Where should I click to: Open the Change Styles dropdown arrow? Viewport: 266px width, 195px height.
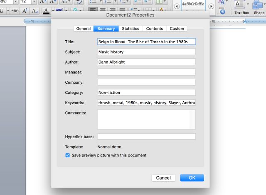pos(227,1)
